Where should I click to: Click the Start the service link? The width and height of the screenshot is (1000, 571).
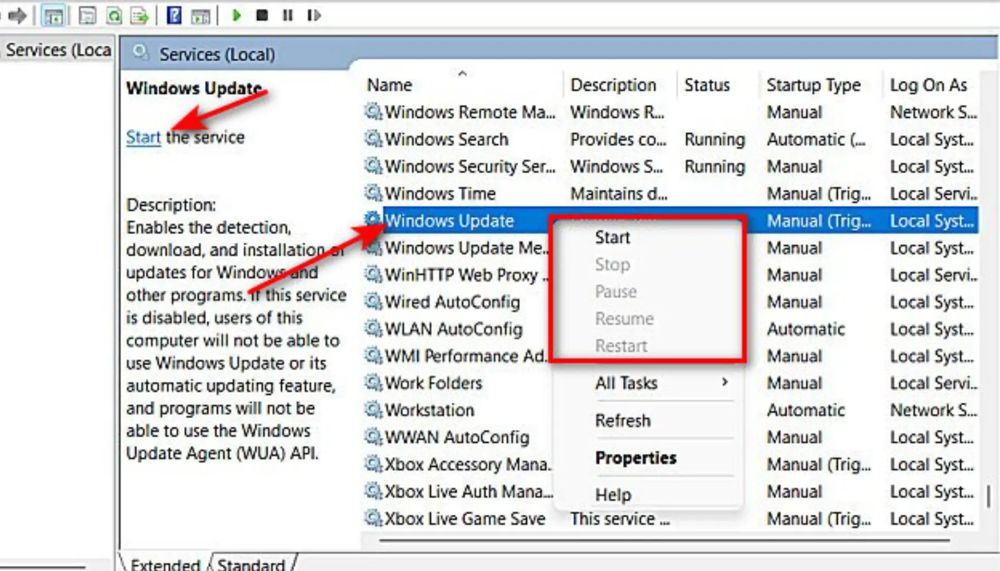pos(143,137)
